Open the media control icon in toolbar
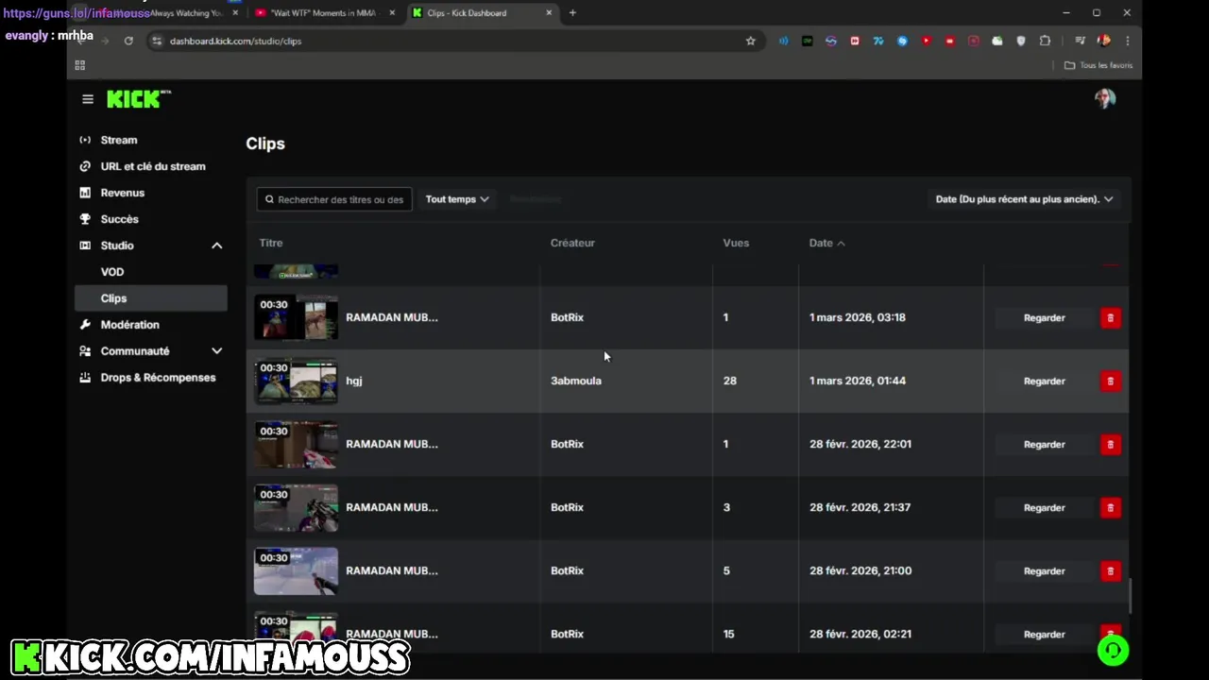This screenshot has width=1209, height=680. 1080,41
